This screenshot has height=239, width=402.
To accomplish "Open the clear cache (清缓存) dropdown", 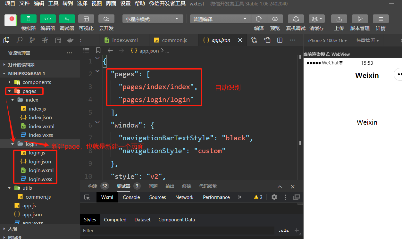I will coord(317,19).
